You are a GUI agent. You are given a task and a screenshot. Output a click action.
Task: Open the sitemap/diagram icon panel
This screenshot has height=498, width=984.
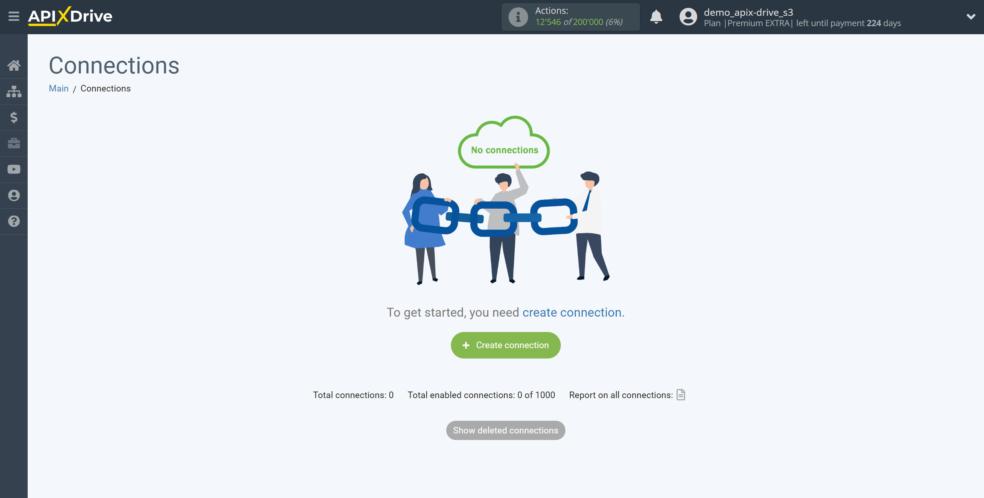click(x=14, y=91)
